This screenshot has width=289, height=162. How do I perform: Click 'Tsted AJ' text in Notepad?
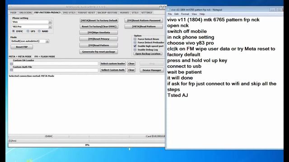pos(177,95)
